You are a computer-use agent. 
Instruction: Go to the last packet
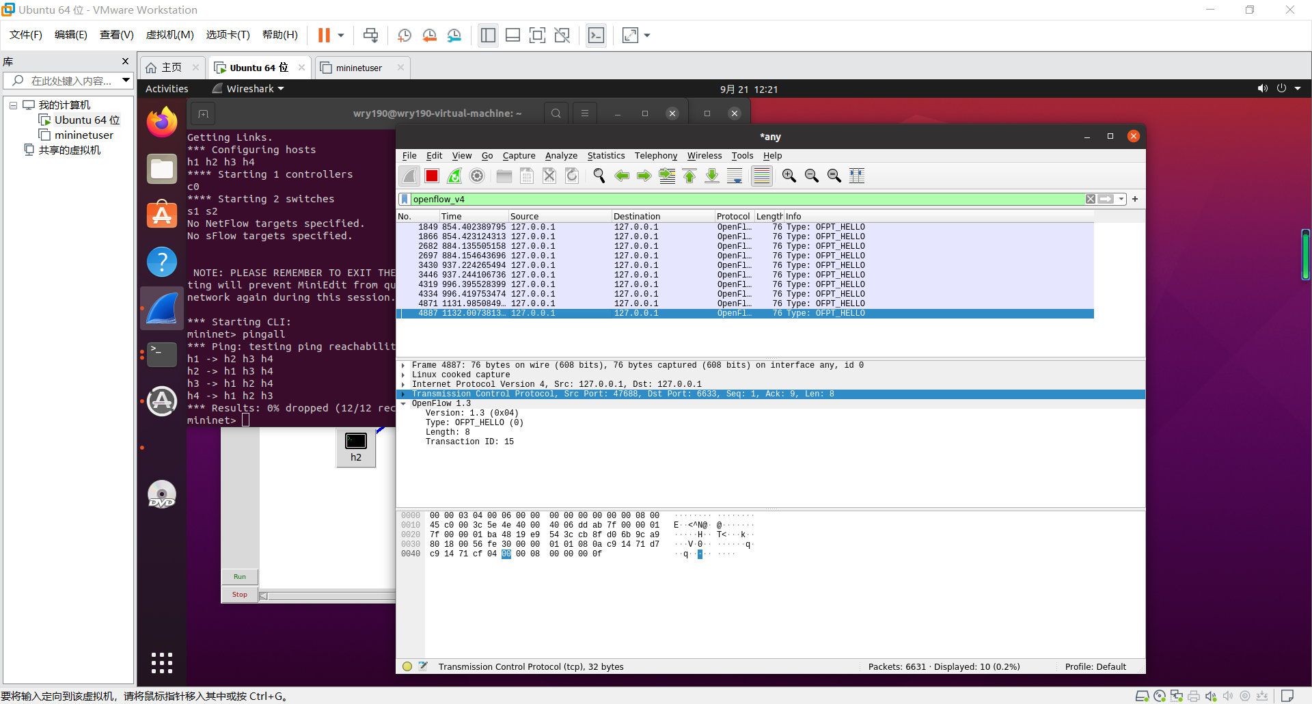(712, 176)
